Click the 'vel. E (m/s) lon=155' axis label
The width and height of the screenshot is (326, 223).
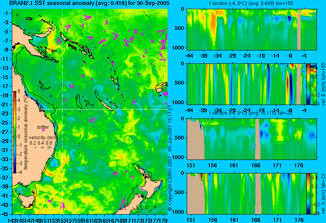coord(323,85)
